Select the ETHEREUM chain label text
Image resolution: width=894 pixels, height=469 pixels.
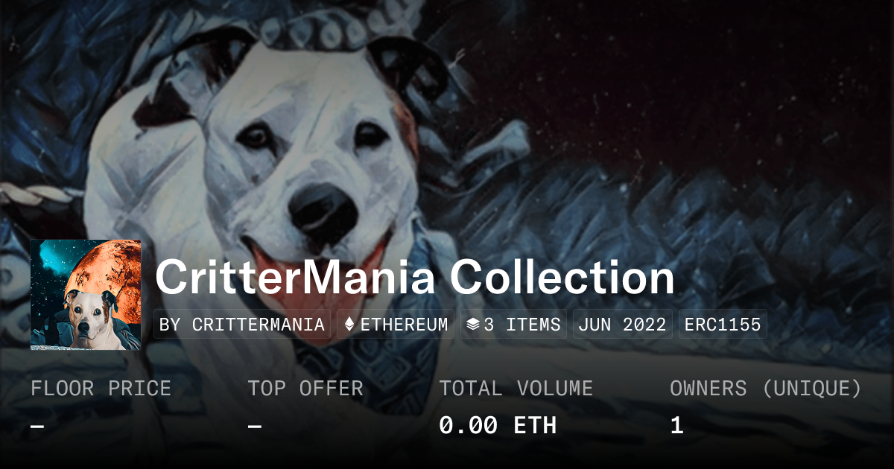(x=405, y=325)
